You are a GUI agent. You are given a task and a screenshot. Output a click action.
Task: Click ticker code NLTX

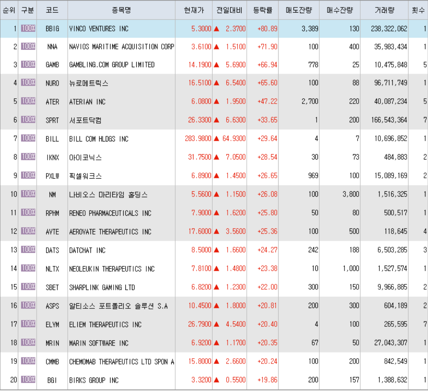coord(52,269)
